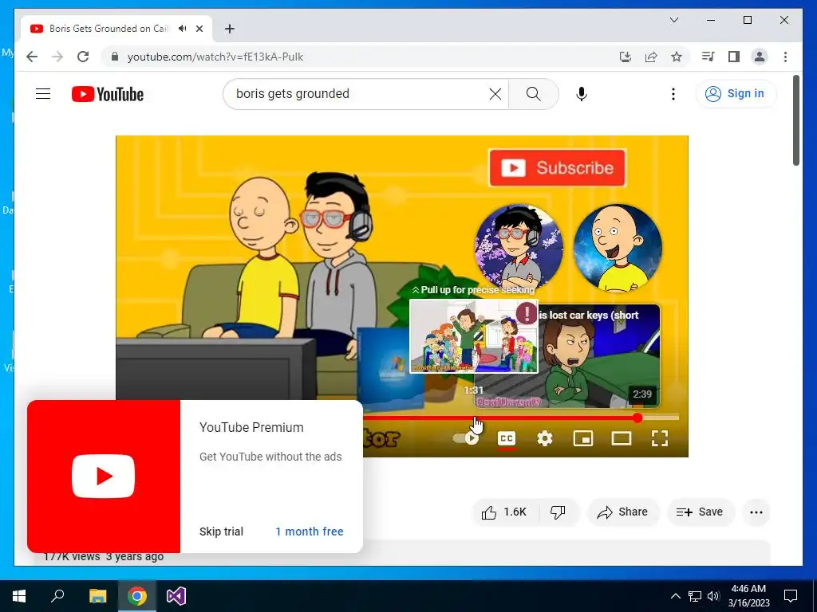817x612 pixels.
Task: Enter full screen video mode
Action: (660, 438)
